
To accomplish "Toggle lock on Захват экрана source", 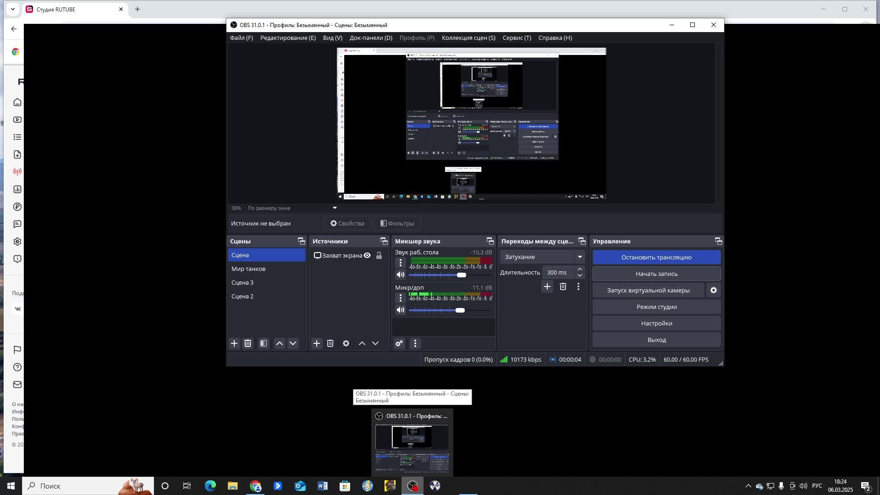I will 379,255.
